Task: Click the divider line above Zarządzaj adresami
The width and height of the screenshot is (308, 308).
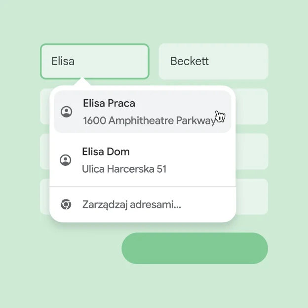Action: click(142, 187)
